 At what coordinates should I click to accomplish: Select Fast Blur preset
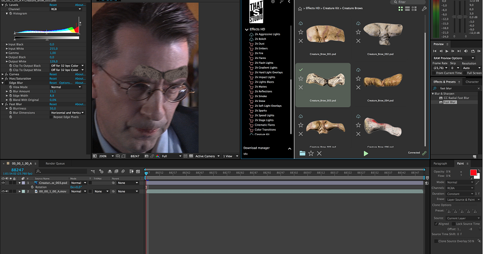[x=450, y=102]
